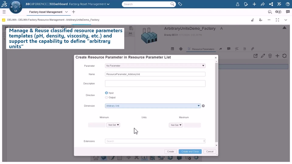Click the share arrow tab in factory panel

(221, 49)
